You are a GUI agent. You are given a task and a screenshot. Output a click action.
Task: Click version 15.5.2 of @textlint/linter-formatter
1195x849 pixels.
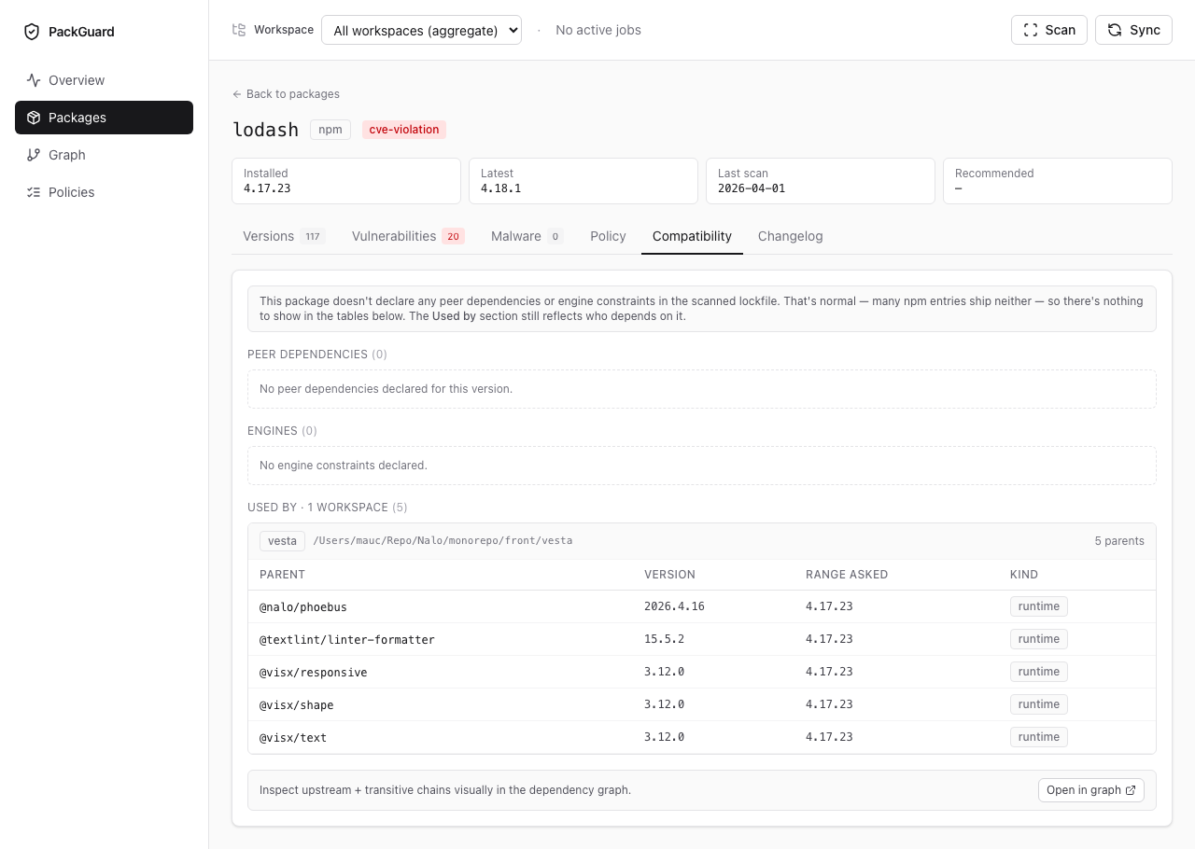[664, 639]
